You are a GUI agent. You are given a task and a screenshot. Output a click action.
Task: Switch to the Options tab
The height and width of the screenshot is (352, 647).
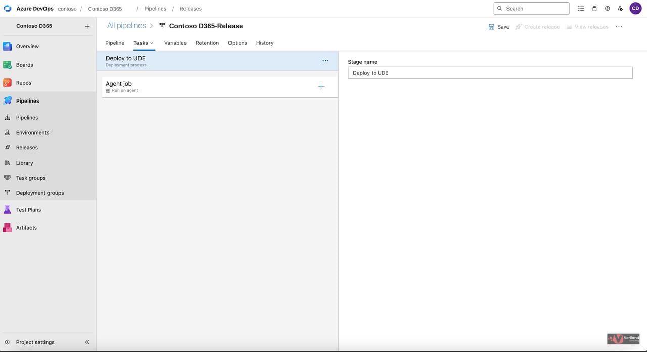click(x=238, y=43)
